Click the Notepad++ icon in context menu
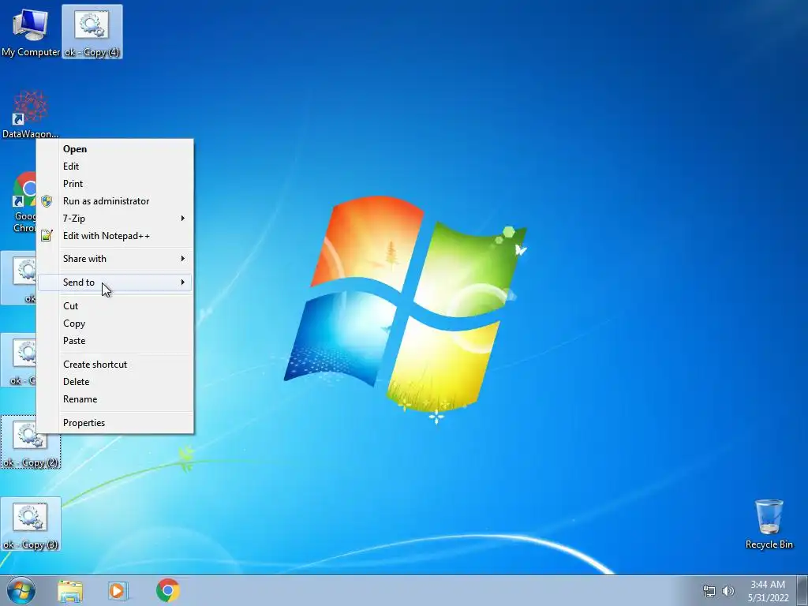 click(47, 235)
